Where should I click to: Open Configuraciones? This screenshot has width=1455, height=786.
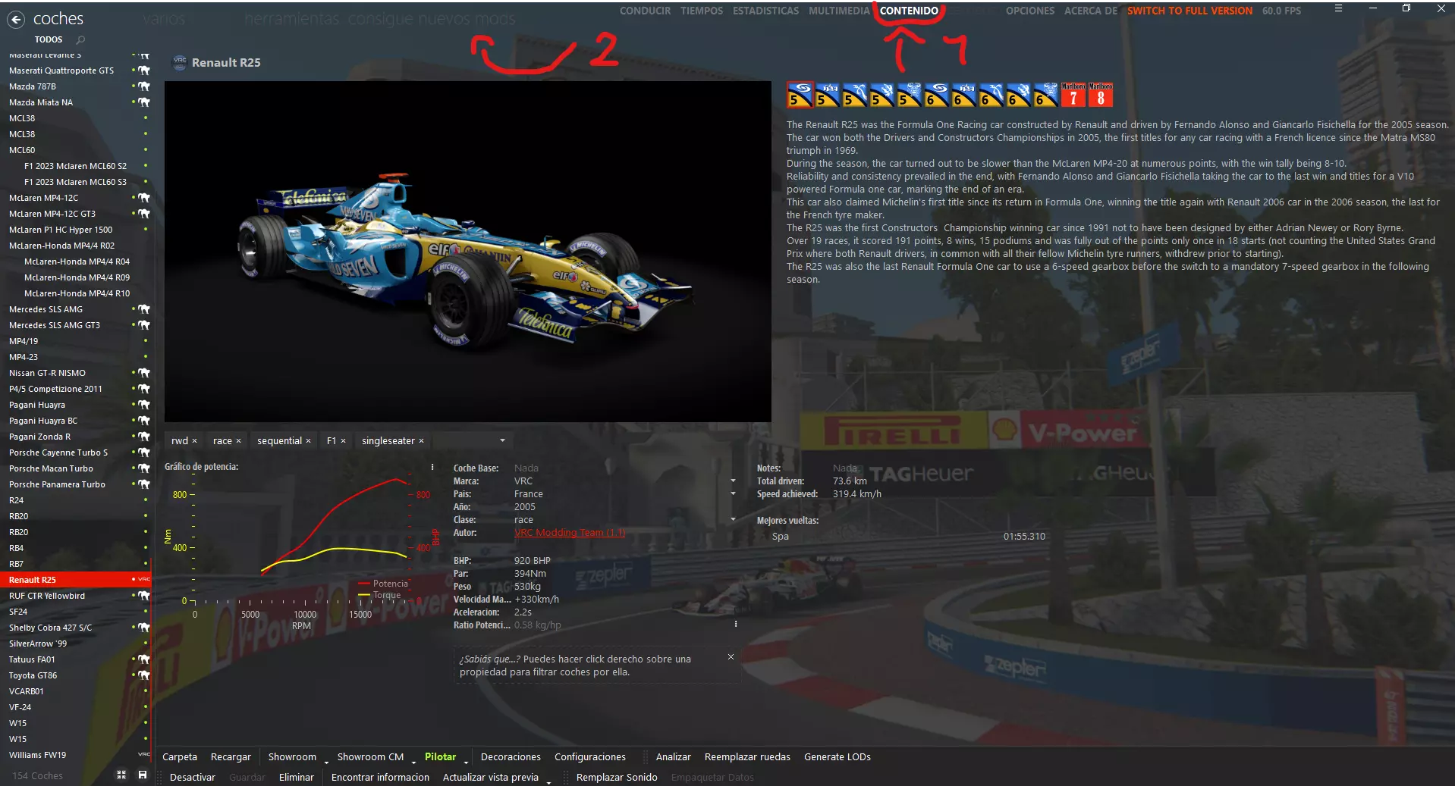point(590,756)
